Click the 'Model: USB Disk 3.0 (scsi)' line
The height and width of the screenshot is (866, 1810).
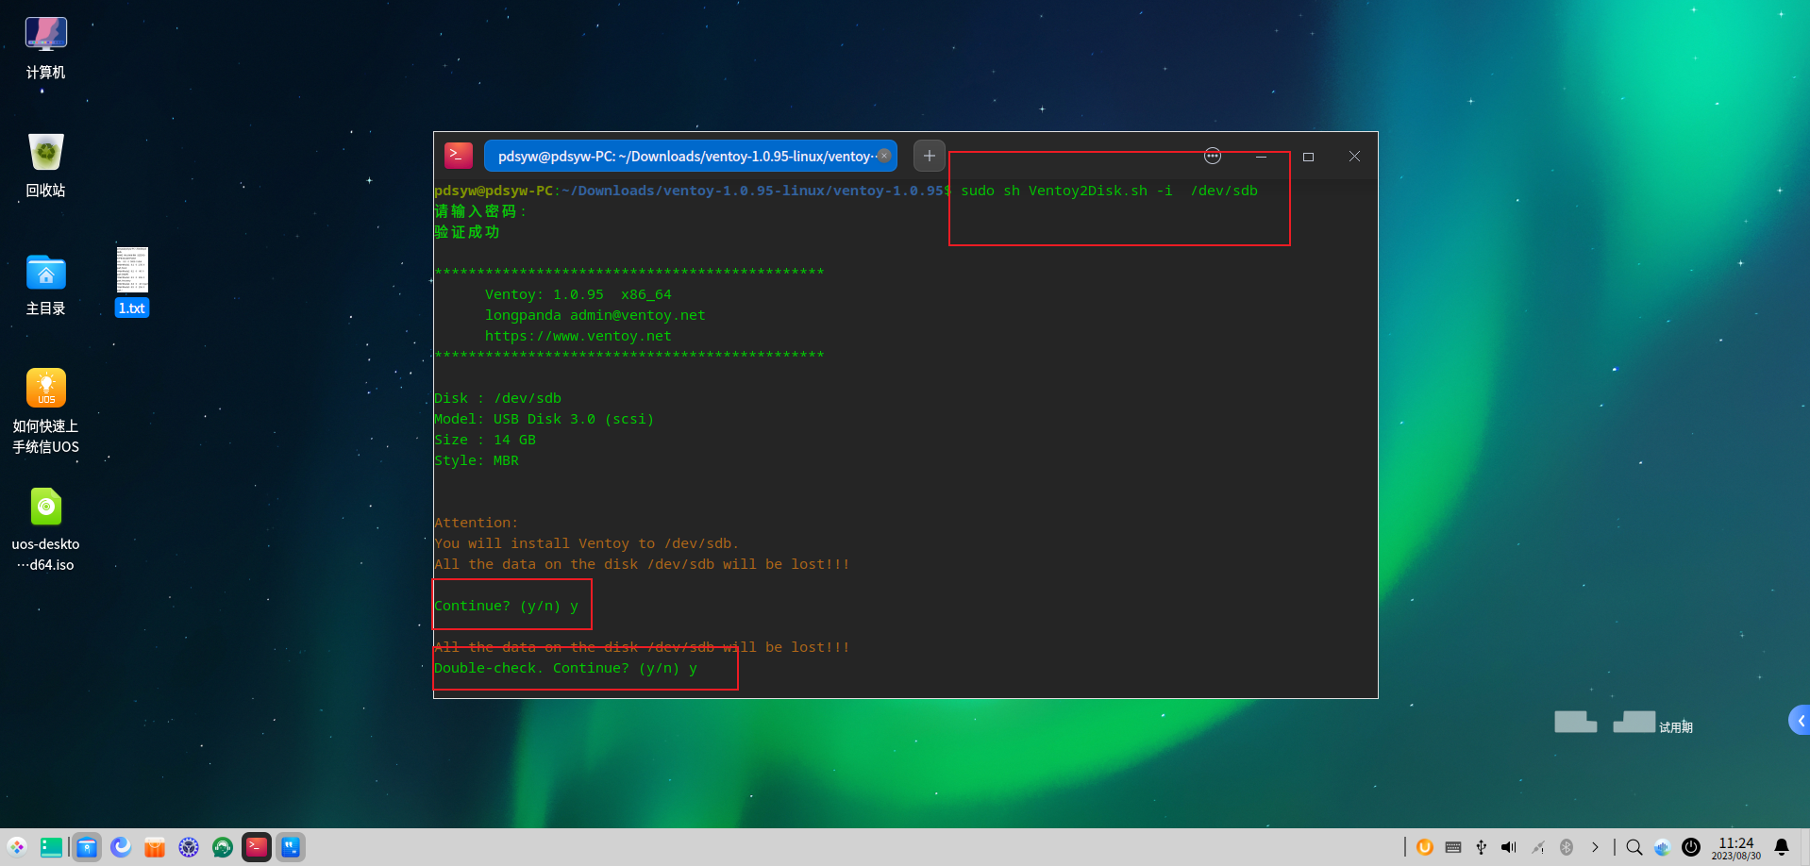pyautogui.click(x=544, y=419)
